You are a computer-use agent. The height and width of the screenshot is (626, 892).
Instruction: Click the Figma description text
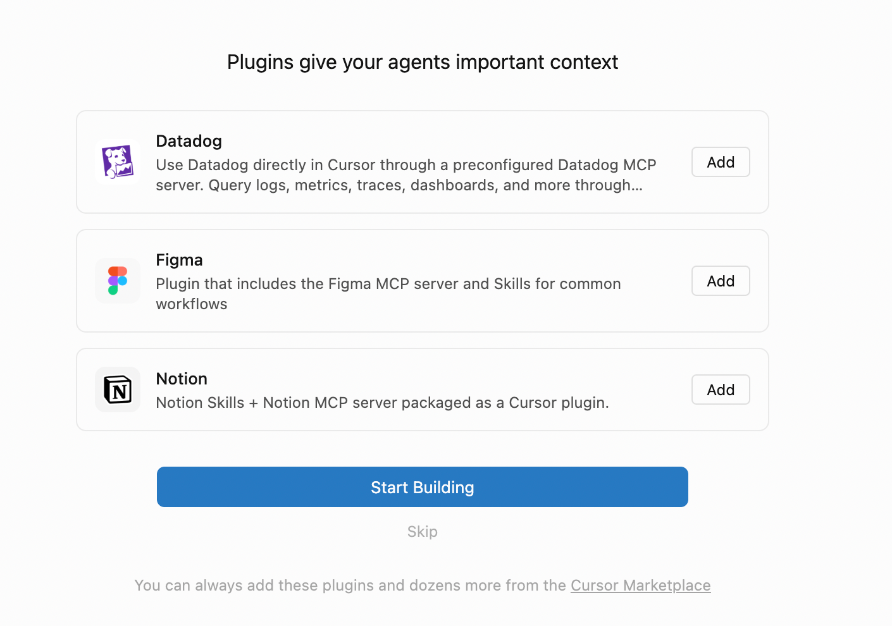tap(388, 294)
